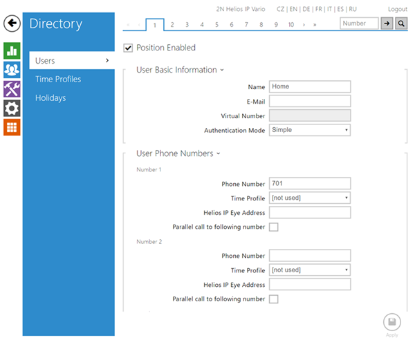Click the back arrow icon
415x338 pixels.
click(x=12, y=24)
